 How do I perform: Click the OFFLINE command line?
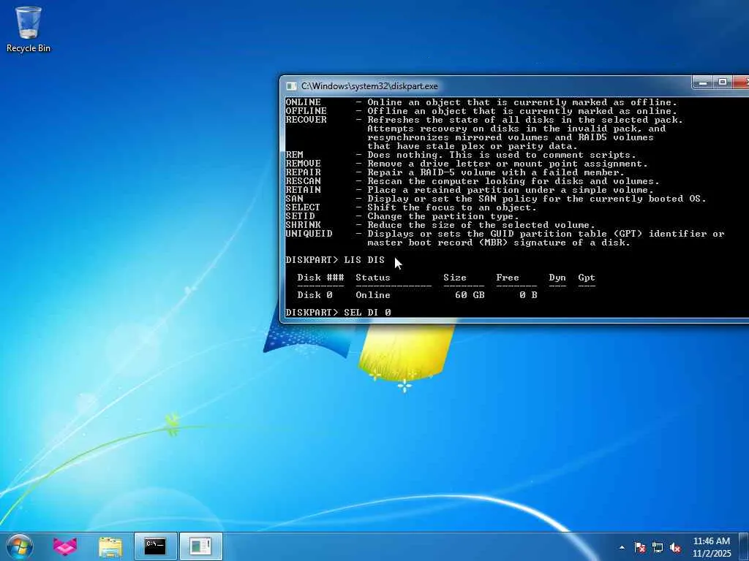point(481,111)
